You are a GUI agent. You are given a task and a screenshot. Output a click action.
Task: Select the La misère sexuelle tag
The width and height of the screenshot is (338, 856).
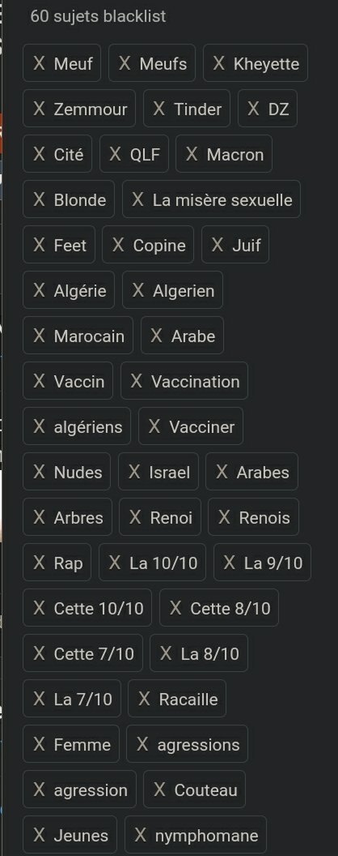coord(211,199)
